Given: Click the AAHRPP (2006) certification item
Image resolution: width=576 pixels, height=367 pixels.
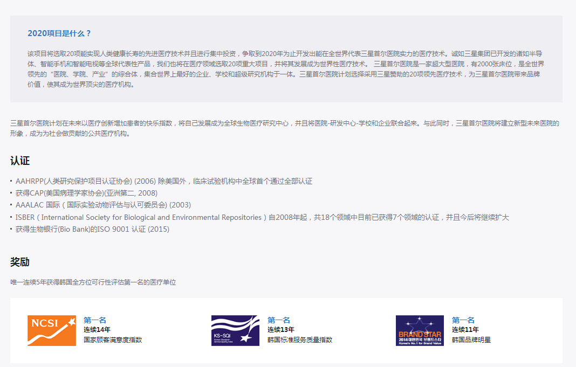Looking at the screenshot, I should tap(164, 181).
